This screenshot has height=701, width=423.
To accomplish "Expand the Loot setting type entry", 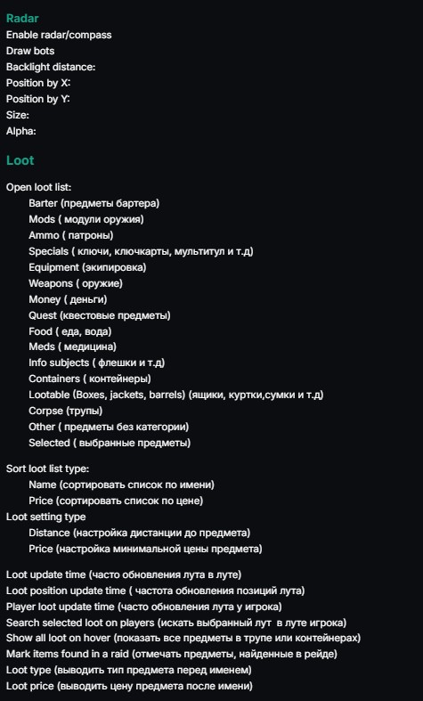I will [x=46, y=517].
